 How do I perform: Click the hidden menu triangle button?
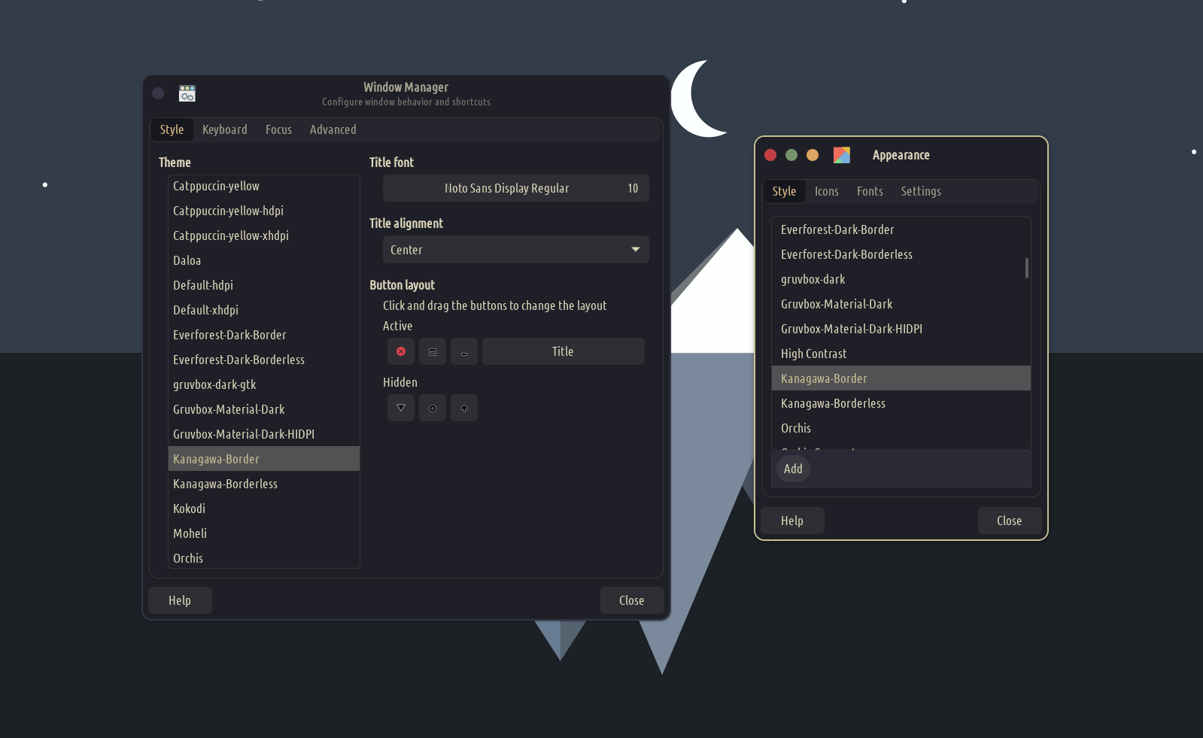(401, 408)
